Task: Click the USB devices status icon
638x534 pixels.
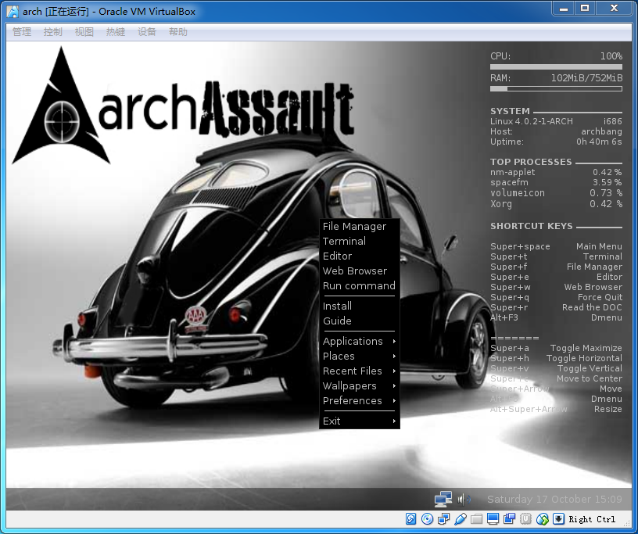Action: [x=461, y=519]
